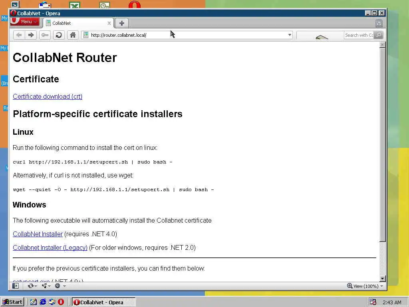Open the Opera Turbo status icon
The image size is (409, 307).
[58, 286]
